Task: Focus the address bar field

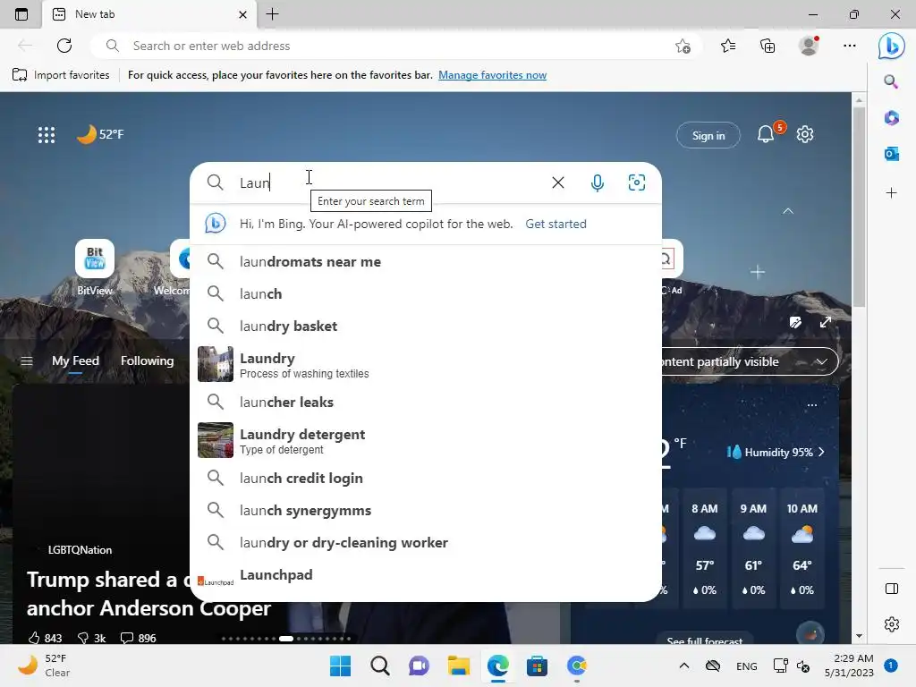Action: [397, 46]
